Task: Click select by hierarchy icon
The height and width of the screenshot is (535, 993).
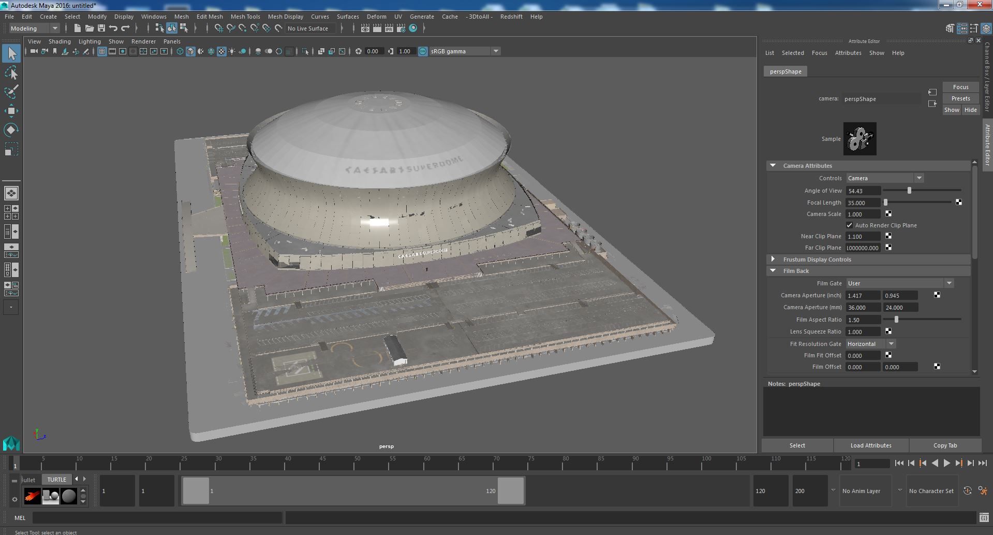Action: [160, 28]
